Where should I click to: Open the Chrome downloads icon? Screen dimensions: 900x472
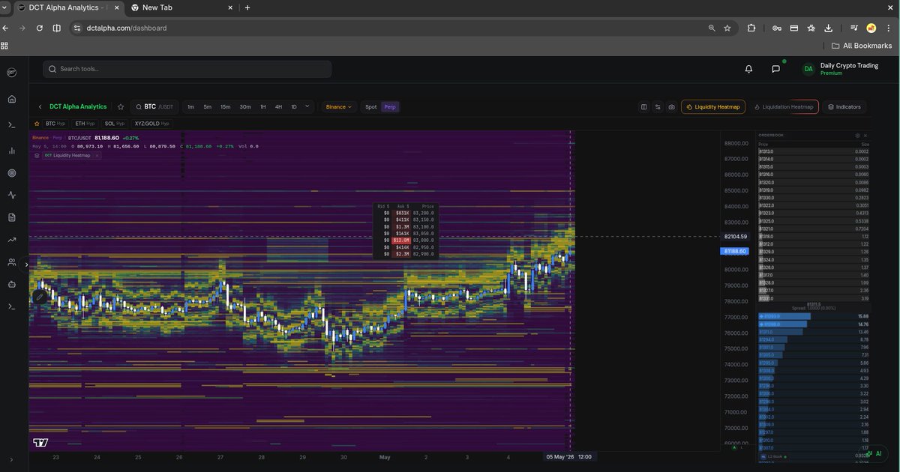point(828,28)
